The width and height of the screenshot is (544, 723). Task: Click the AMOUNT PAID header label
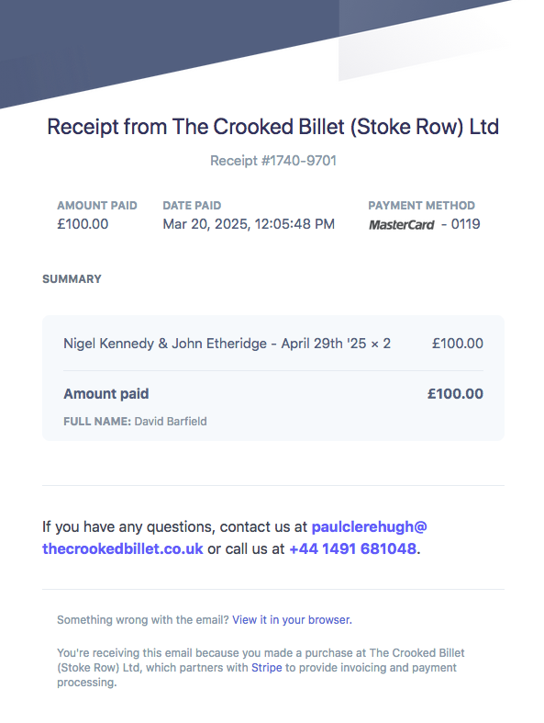tap(96, 205)
